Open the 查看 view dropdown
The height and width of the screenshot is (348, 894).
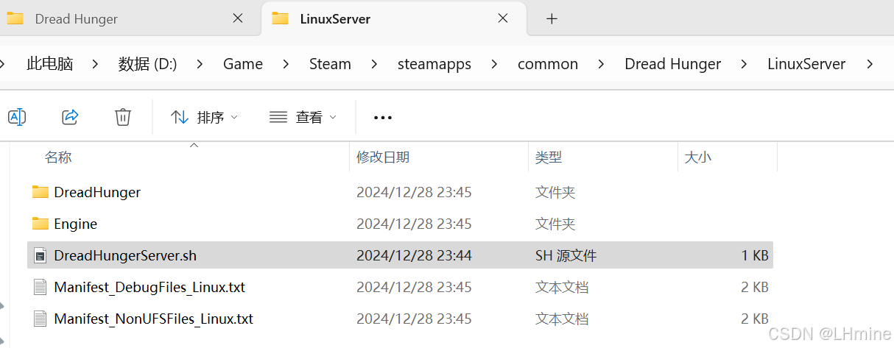click(303, 117)
